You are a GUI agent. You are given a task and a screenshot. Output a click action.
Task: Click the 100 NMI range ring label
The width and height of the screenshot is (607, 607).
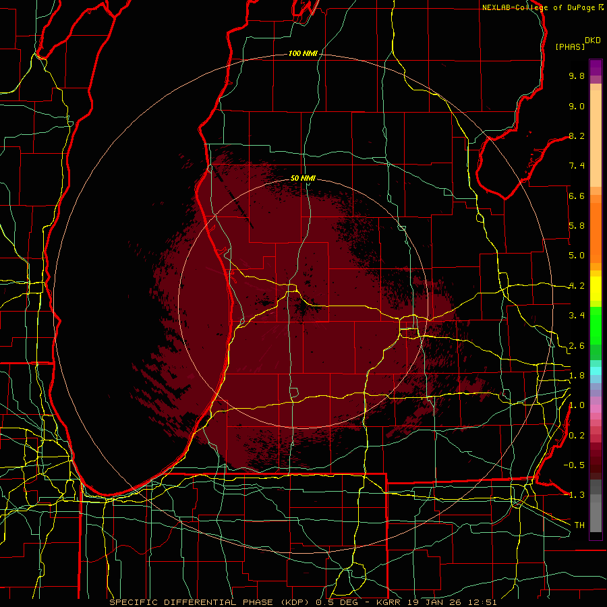click(x=303, y=53)
